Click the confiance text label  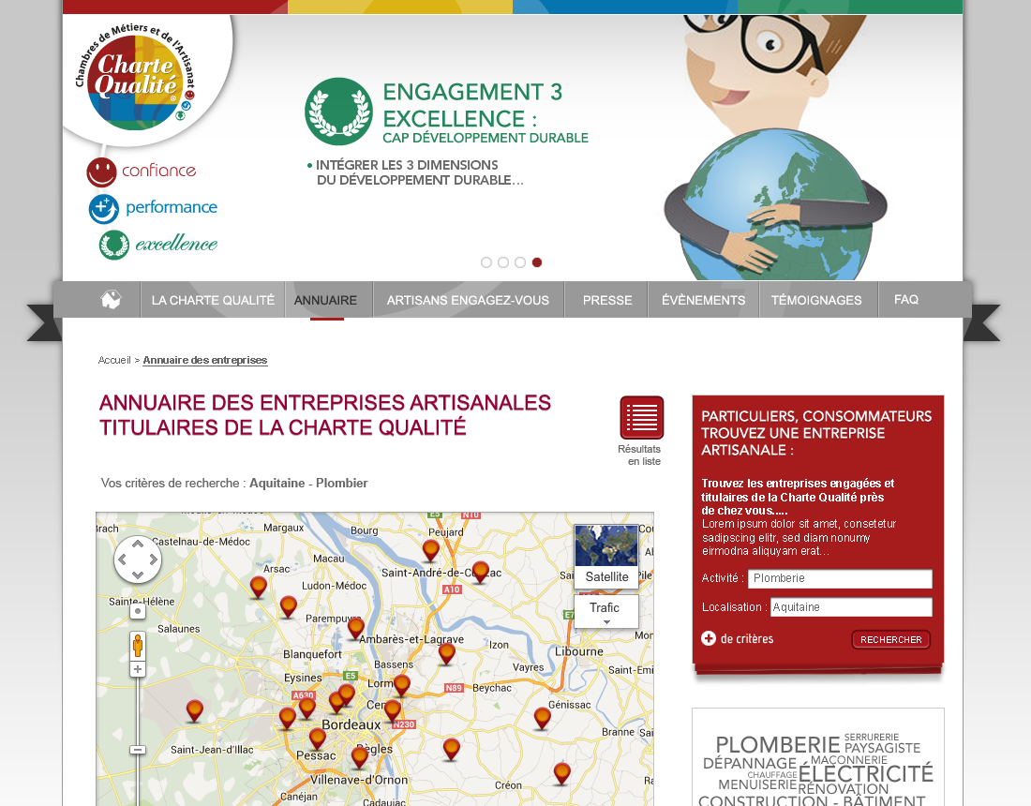[x=159, y=171]
